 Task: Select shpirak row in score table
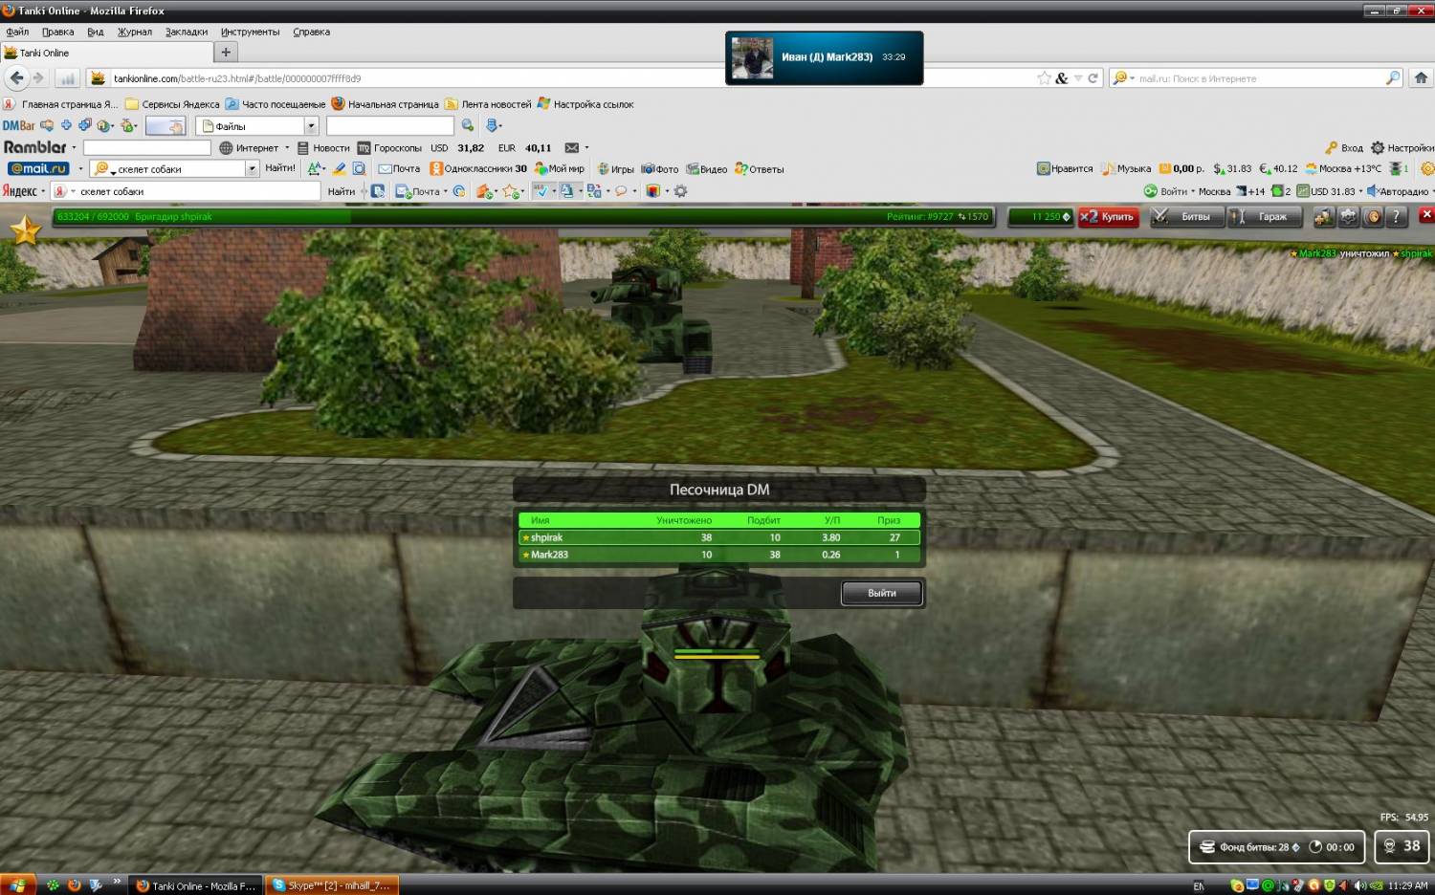coord(719,537)
